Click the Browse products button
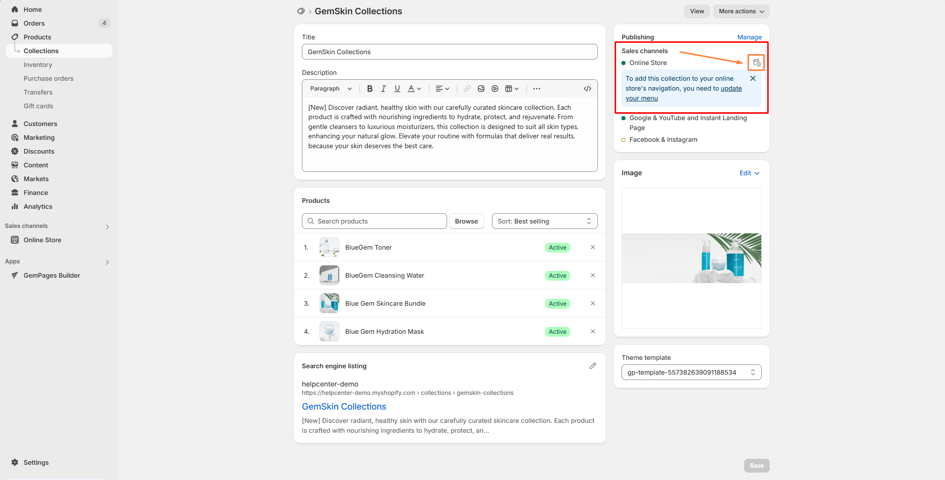 click(466, 221)
